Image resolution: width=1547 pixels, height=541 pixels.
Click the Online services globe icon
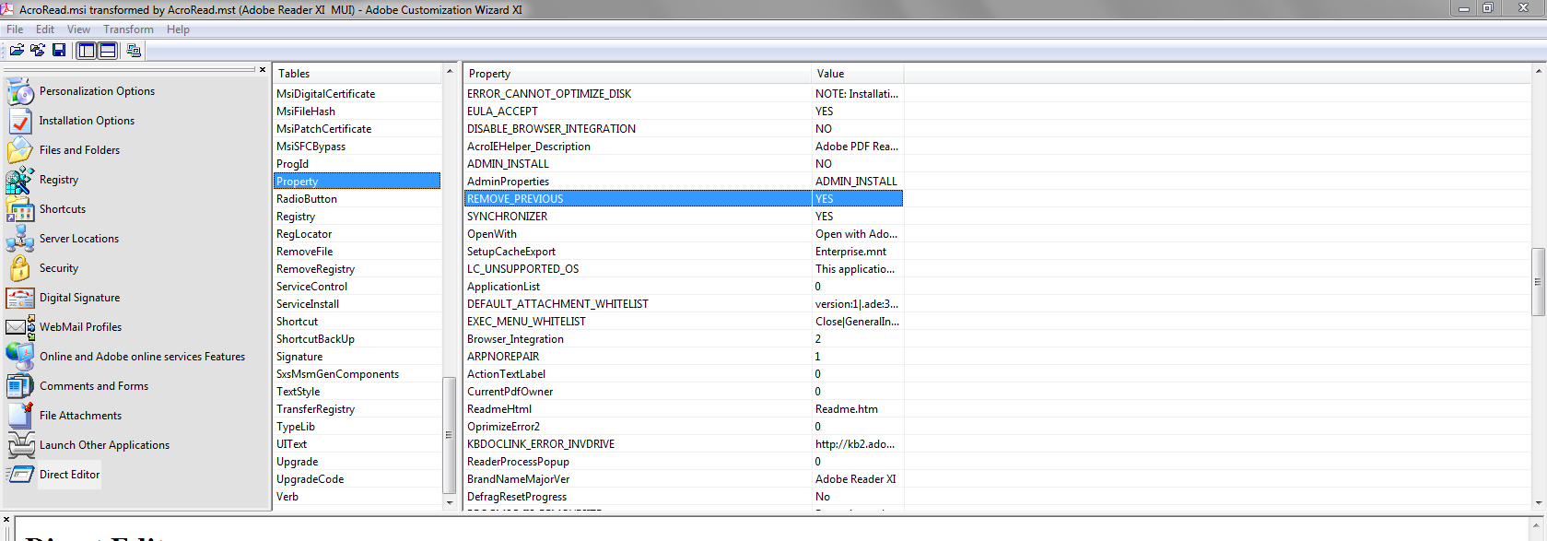(x=20, y=357)
